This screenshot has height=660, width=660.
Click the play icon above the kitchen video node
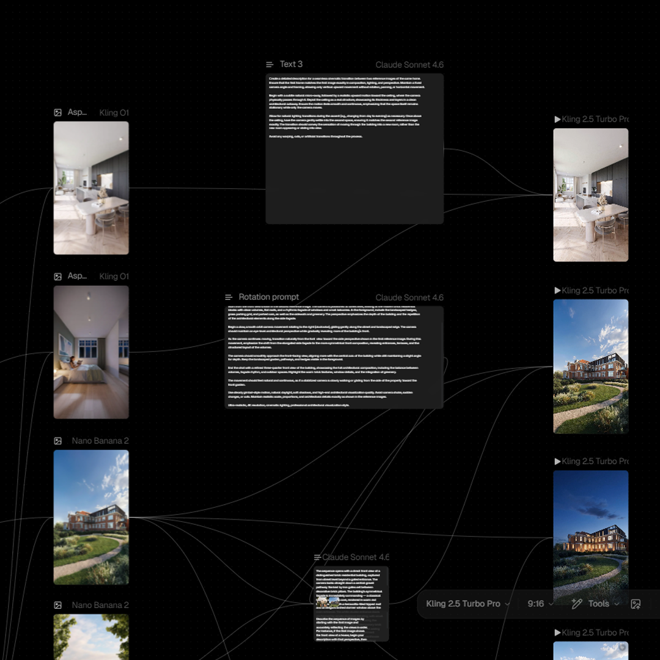[557, 119]
